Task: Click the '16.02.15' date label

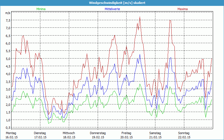Action: click(11, 137)
